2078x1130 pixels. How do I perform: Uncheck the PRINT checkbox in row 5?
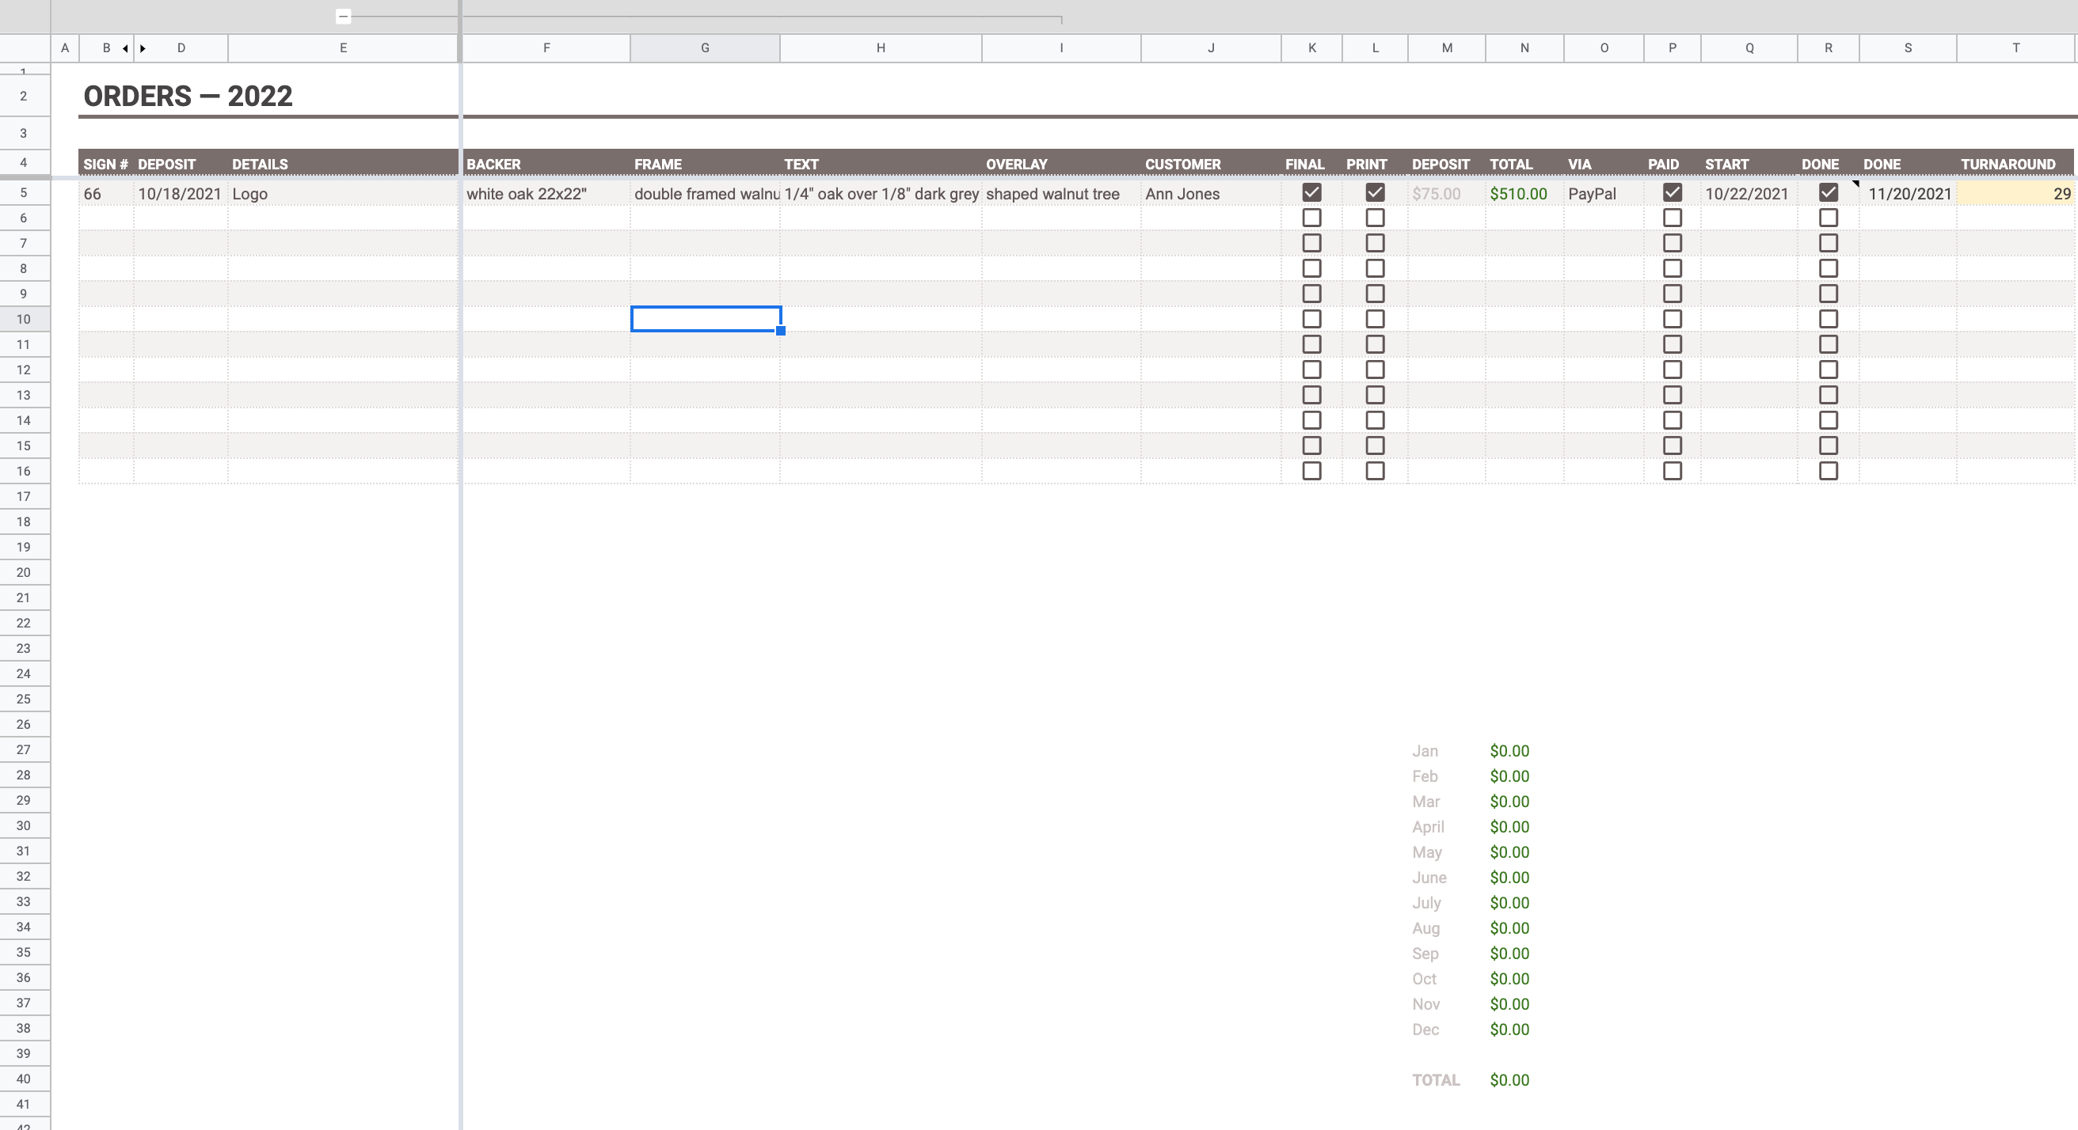[1375, 192]
